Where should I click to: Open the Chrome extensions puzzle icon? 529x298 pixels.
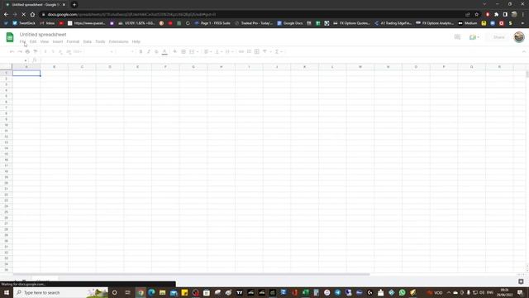(x=496, y=15)
